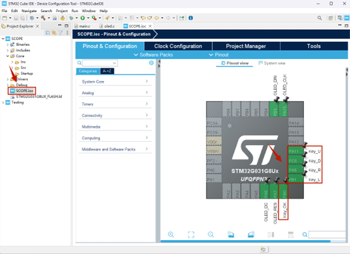
Task: Open the category settings gear icon
Action: coord(151,63)
